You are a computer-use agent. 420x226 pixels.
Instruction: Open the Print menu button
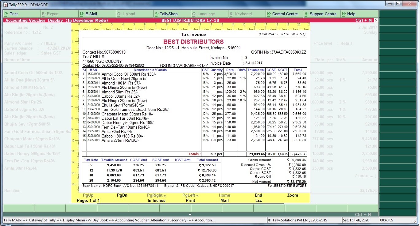coord(22,14)
